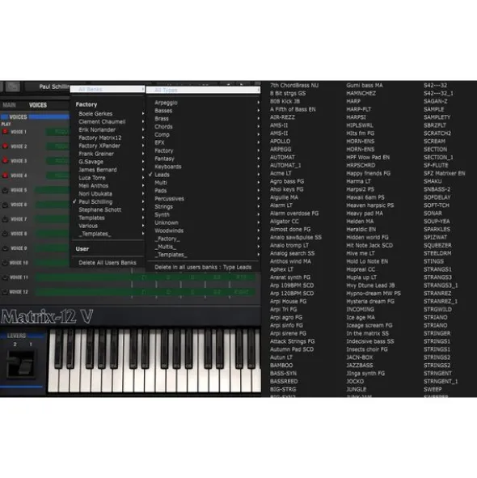The image size is (477, 478).
Task: Enable Voice 11 play button
Action: point(5,277)
